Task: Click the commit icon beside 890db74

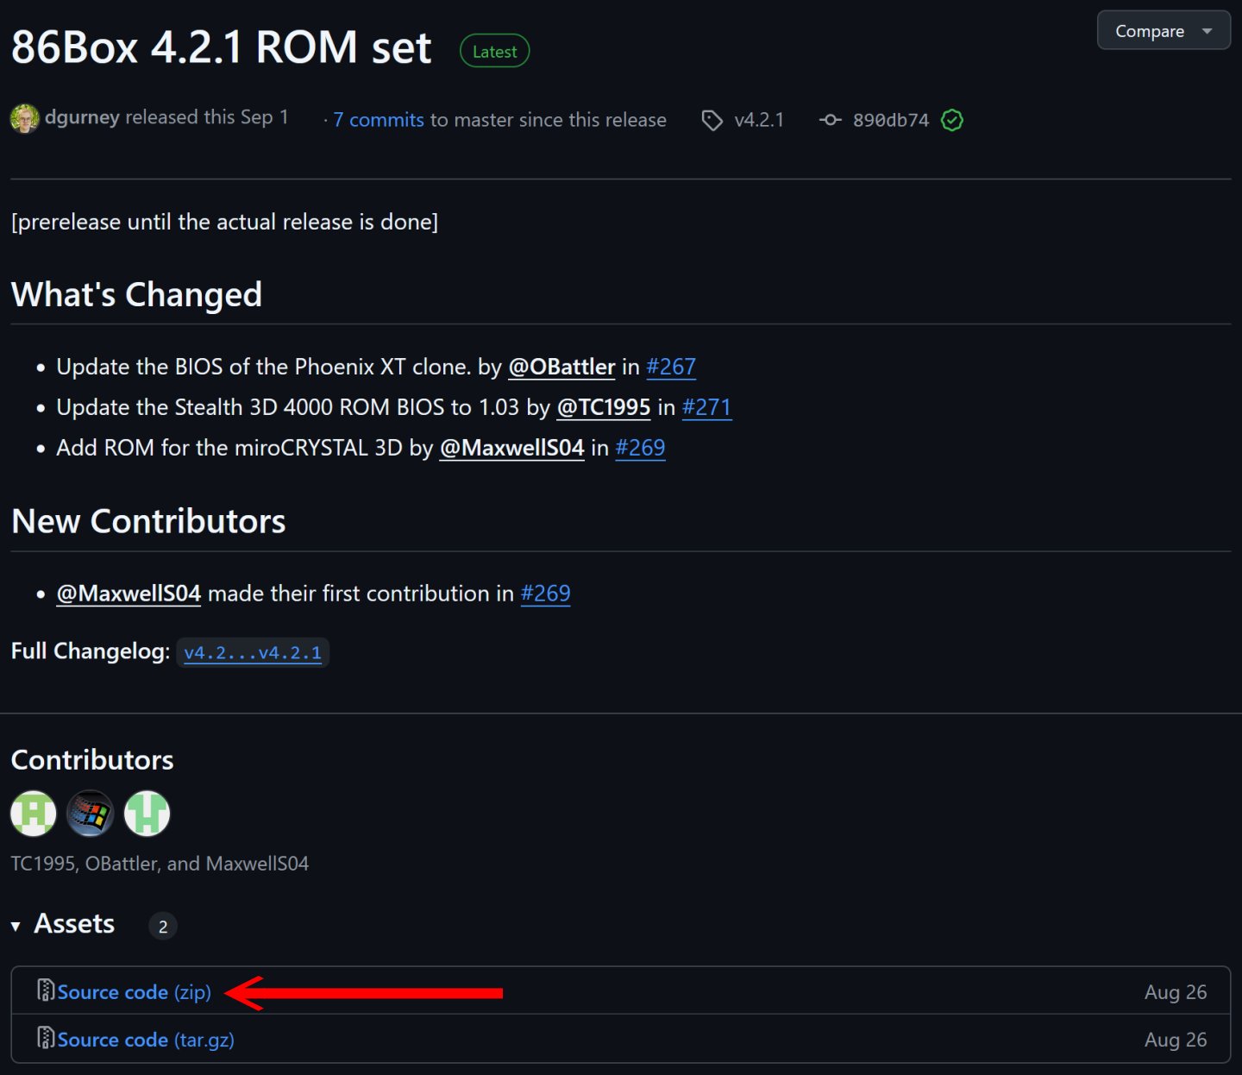Action: coord(830,120)
